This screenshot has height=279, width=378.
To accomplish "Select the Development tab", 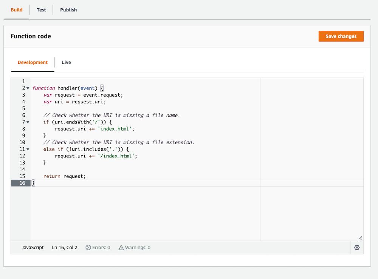I will click(x=33, y=62).
